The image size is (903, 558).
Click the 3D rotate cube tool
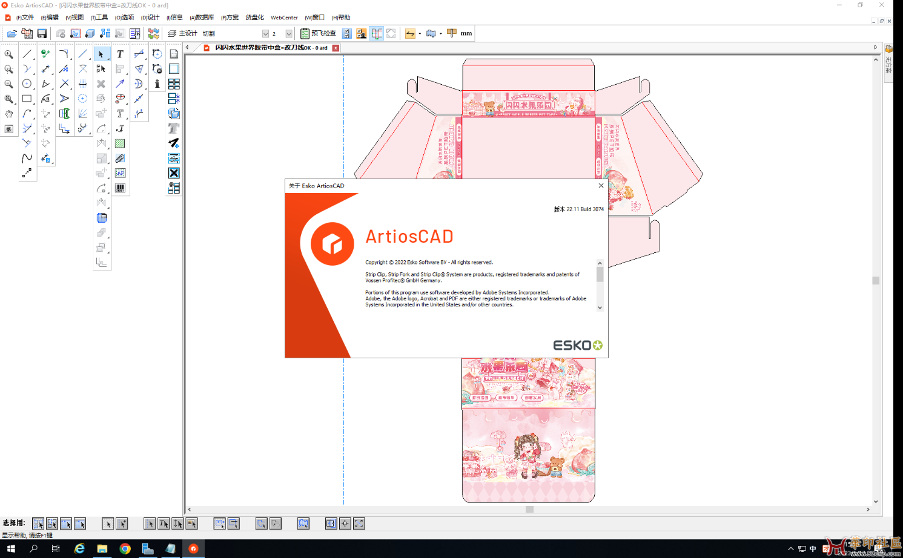click(174, 114)
